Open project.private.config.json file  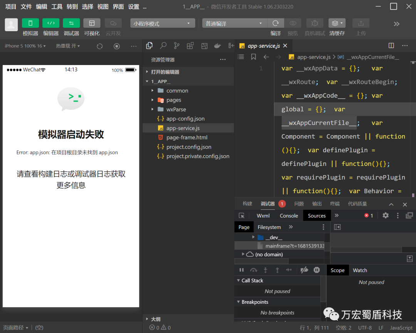click(x=188, y=156)
